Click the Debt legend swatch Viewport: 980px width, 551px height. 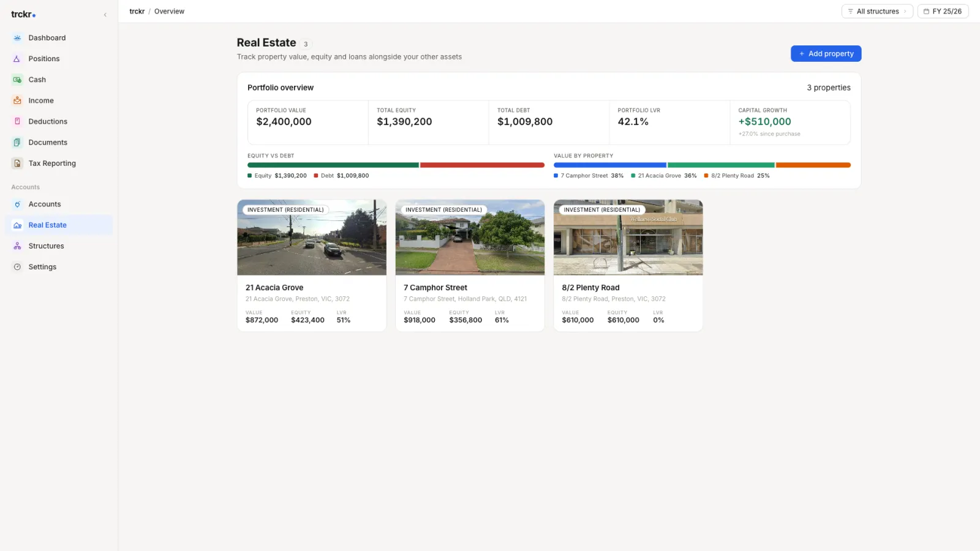tap(316, 176)
